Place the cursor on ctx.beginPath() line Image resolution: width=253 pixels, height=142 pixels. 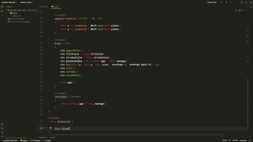tap(72, 50)
